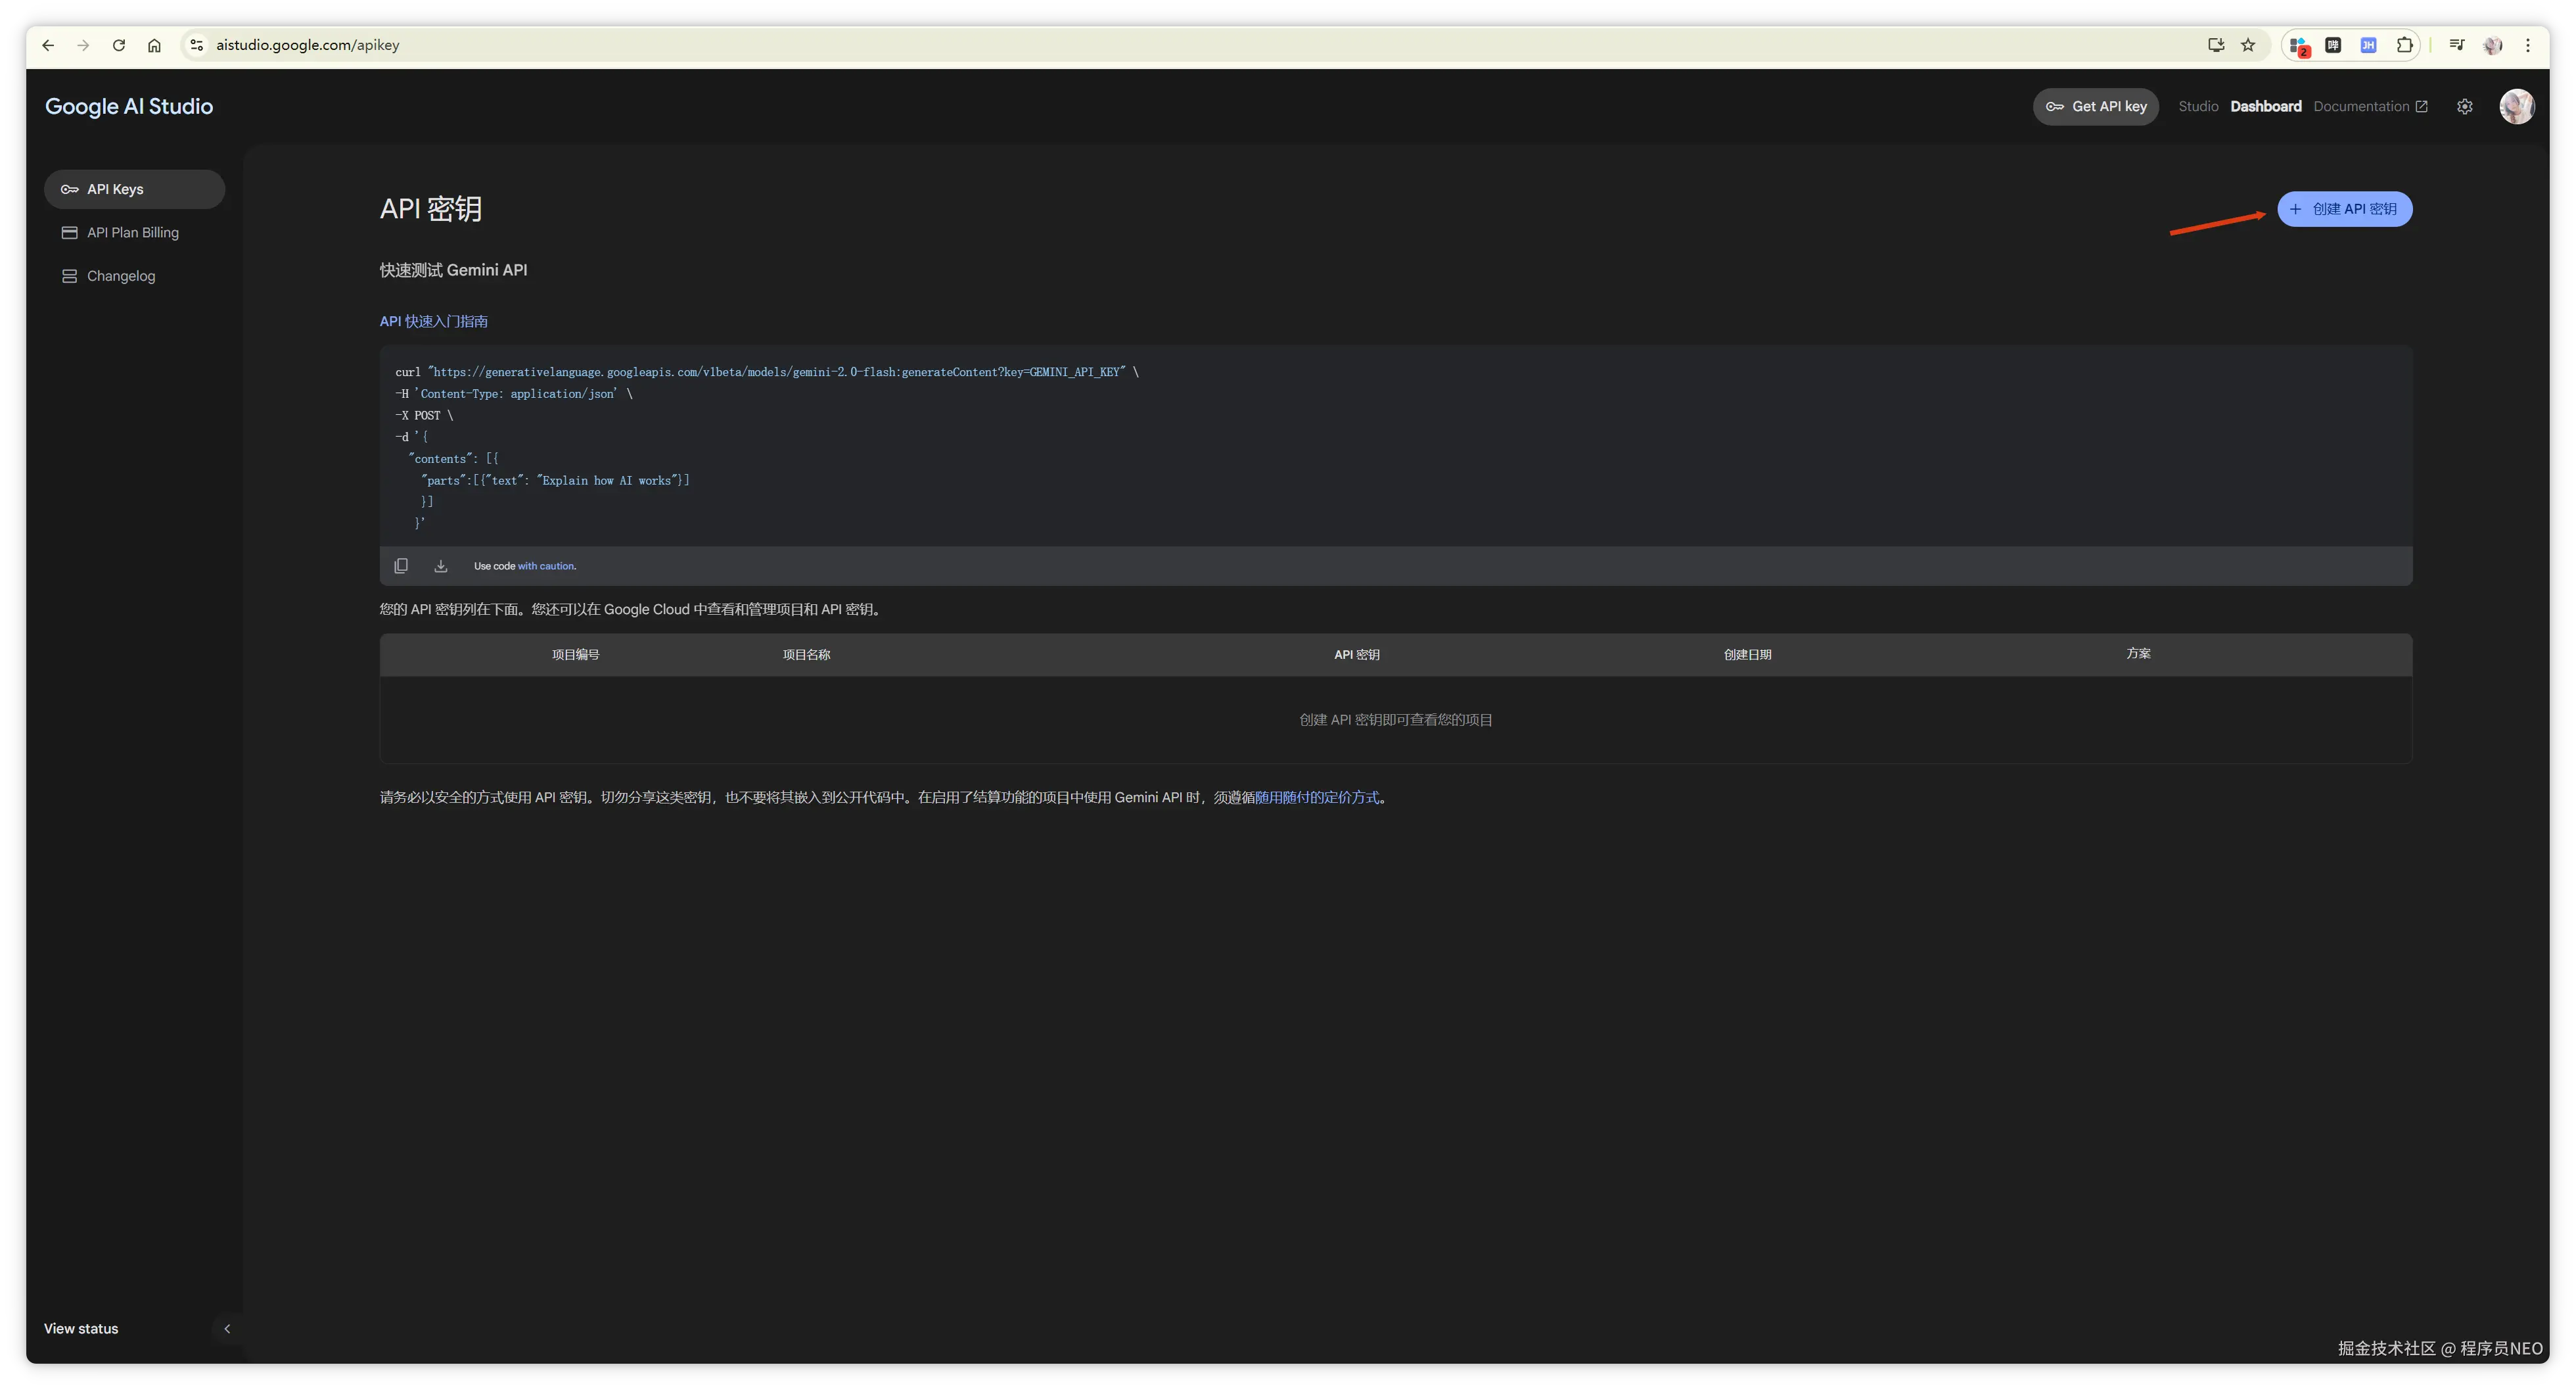Download the curl code snippet
The height and width of the screenshot is (1390, 2576).
click(x=441, y=565)
